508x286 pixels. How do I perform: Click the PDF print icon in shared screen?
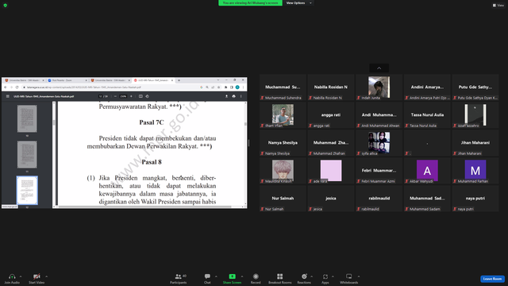(x=233, y=96)
